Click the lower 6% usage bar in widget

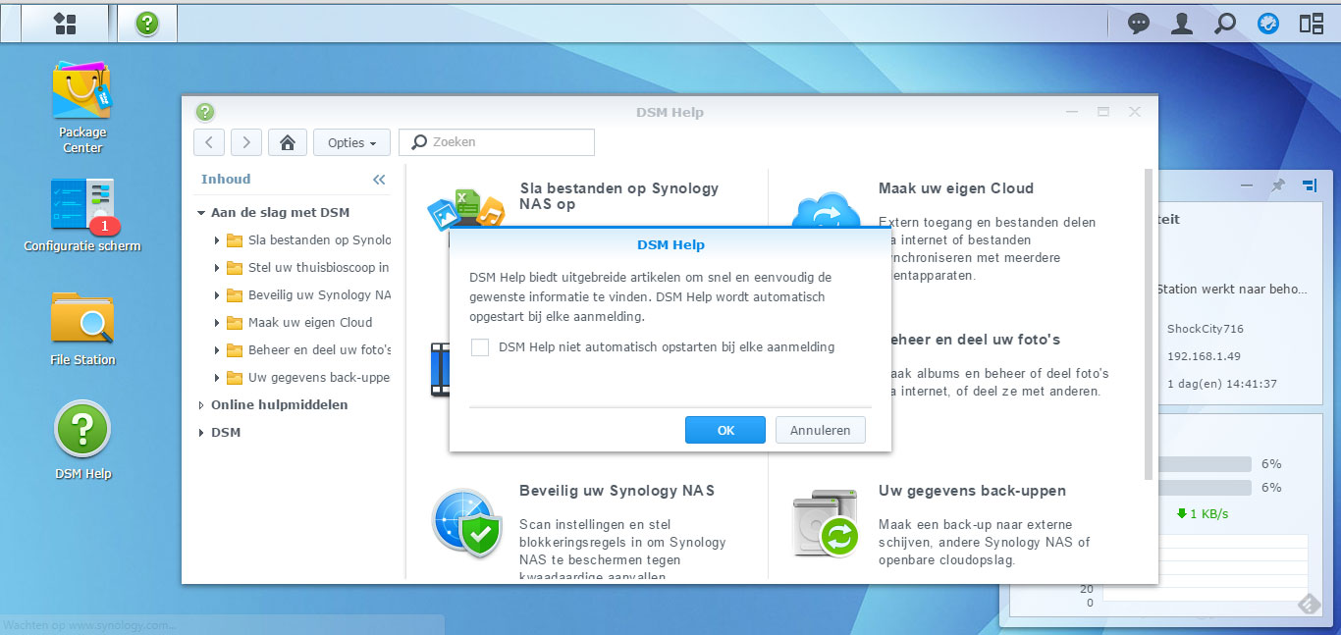(1205, 488)
